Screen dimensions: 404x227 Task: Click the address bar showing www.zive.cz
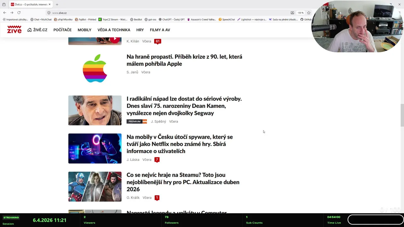[x=167, y=13]
